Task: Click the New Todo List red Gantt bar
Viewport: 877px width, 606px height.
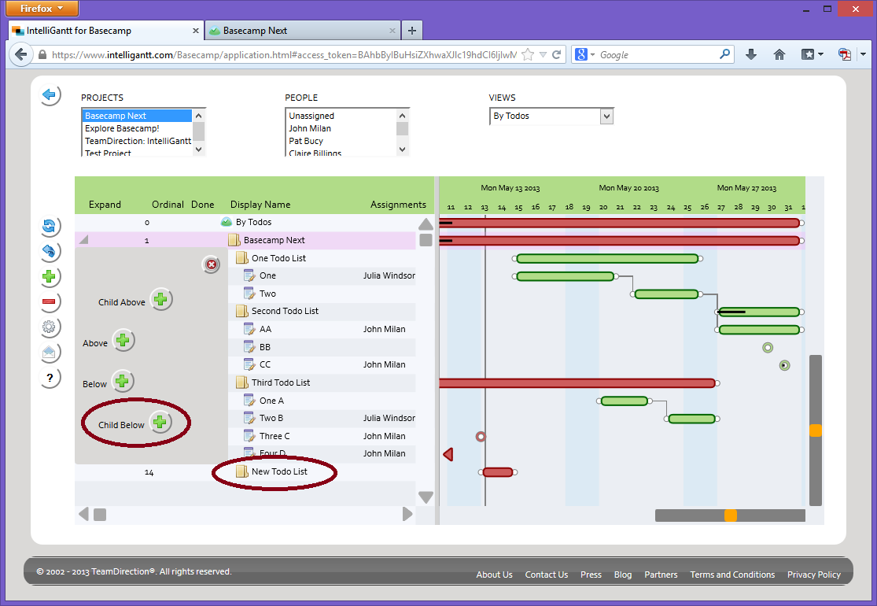Action: [498, 472]
